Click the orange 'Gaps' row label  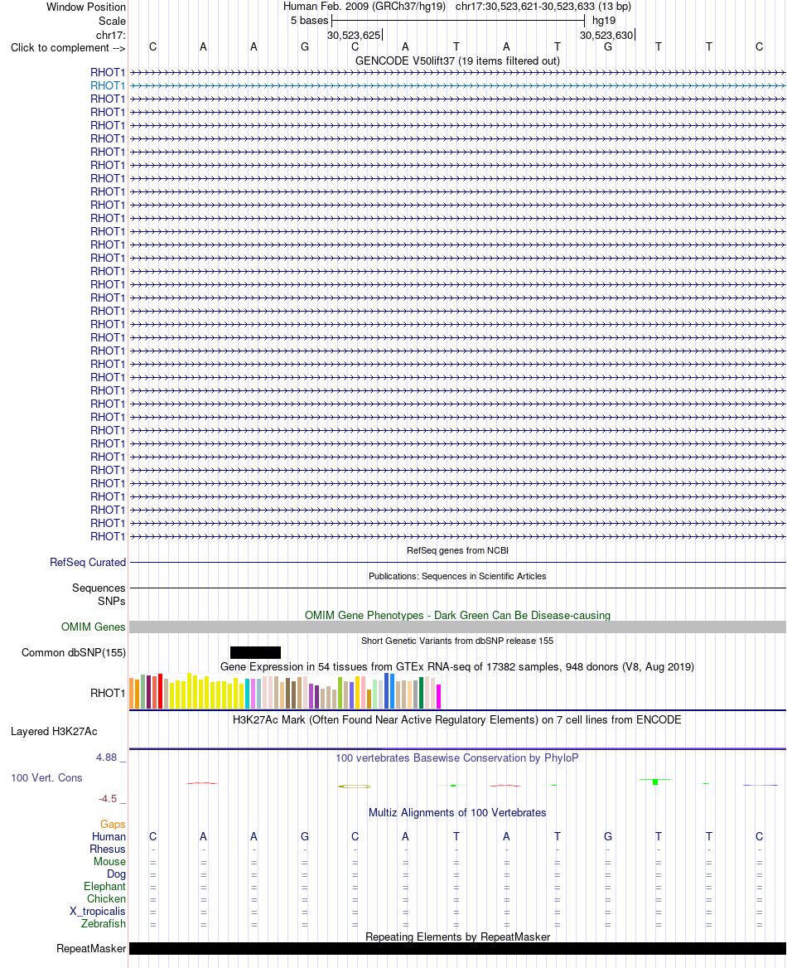(x=113, y=825)
